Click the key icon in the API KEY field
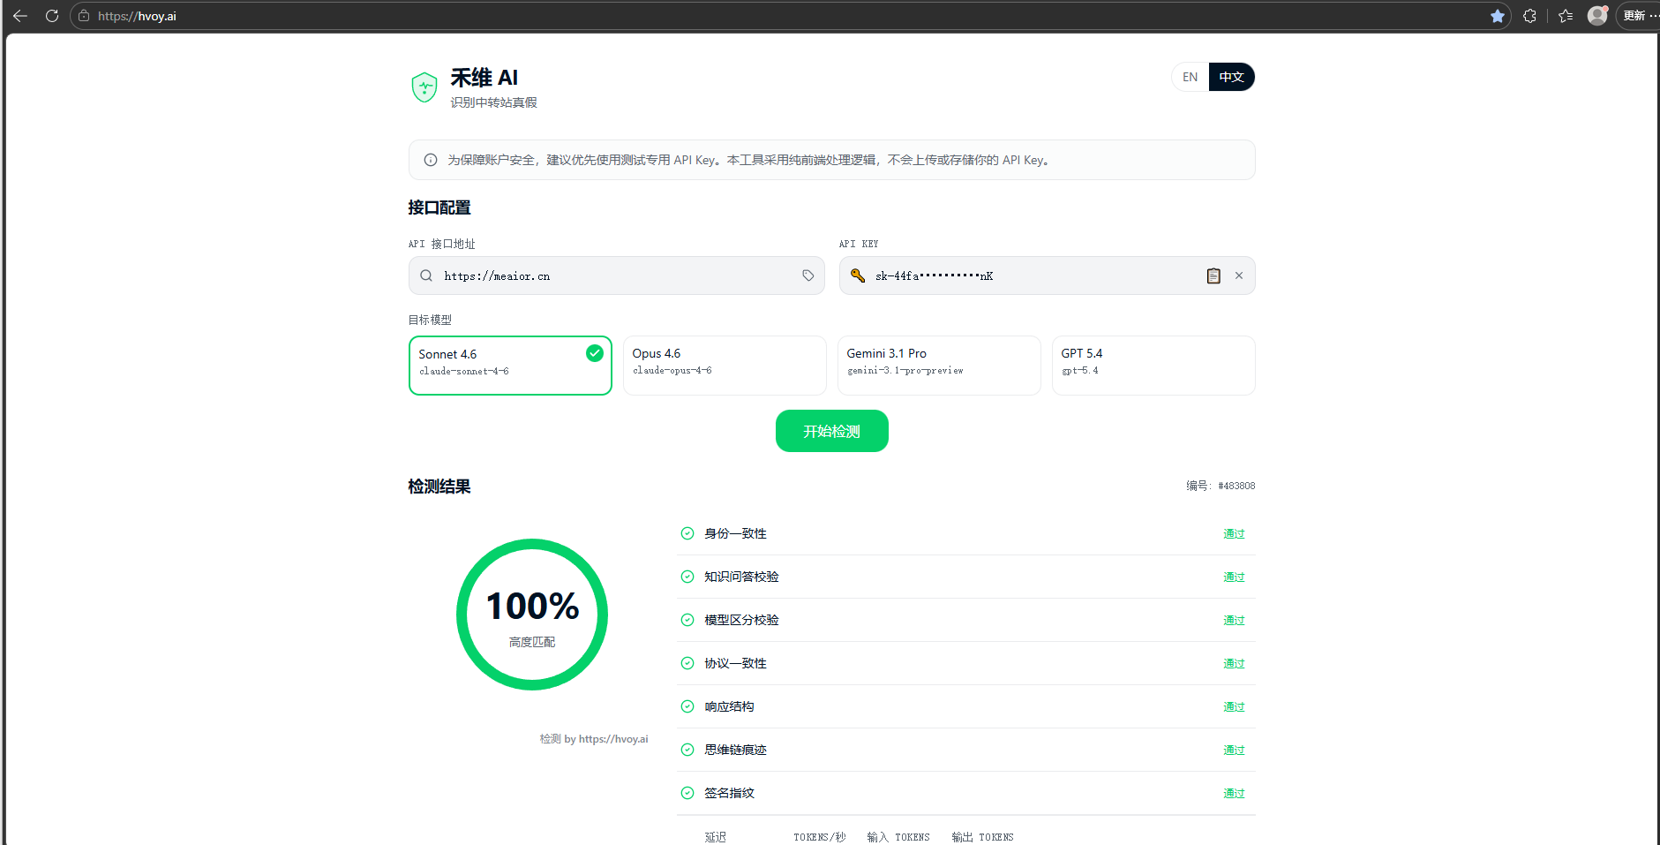 [857, 275]
